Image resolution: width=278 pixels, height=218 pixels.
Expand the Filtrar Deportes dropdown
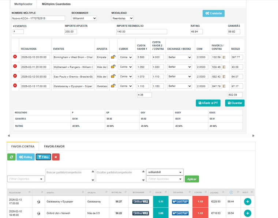pos(26,179)
